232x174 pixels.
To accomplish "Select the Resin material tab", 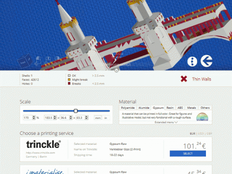I will tap(170, 108).
